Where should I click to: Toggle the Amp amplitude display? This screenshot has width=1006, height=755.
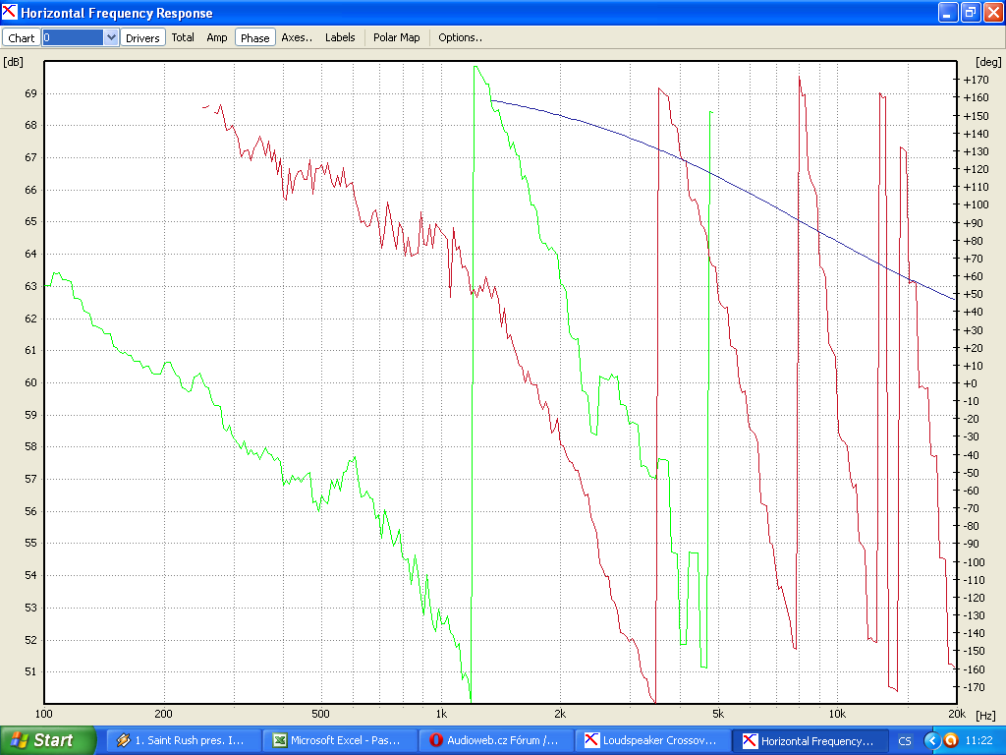tap(217, 37)
